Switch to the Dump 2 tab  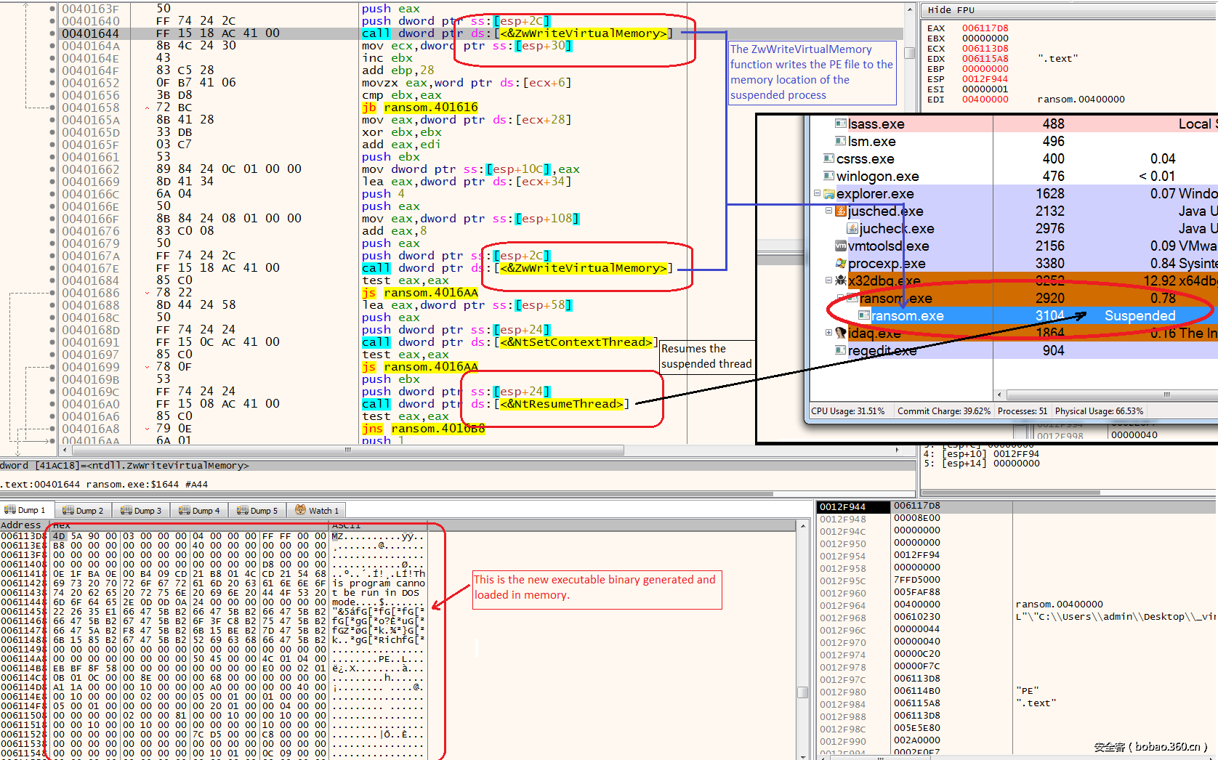pos(83,511)
